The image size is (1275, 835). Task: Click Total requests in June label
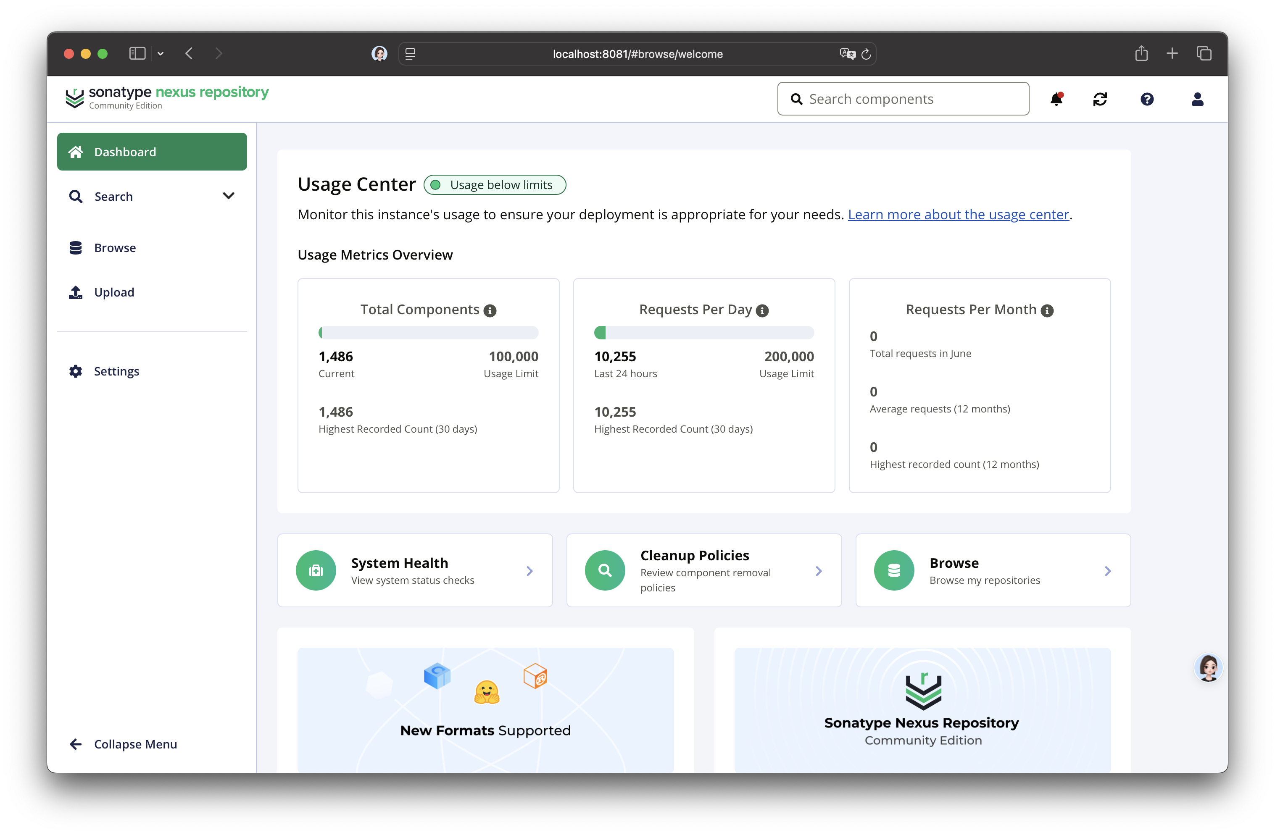920,354
